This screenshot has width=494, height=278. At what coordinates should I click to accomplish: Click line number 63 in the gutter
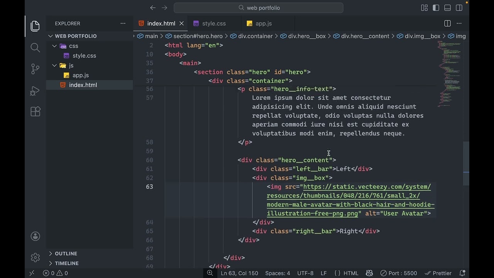point(149,186)
